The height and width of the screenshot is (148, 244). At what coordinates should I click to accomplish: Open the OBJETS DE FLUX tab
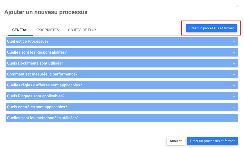[x=82, y=30]
